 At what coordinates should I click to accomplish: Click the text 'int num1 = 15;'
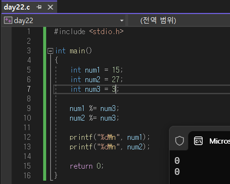pos(97,70)
